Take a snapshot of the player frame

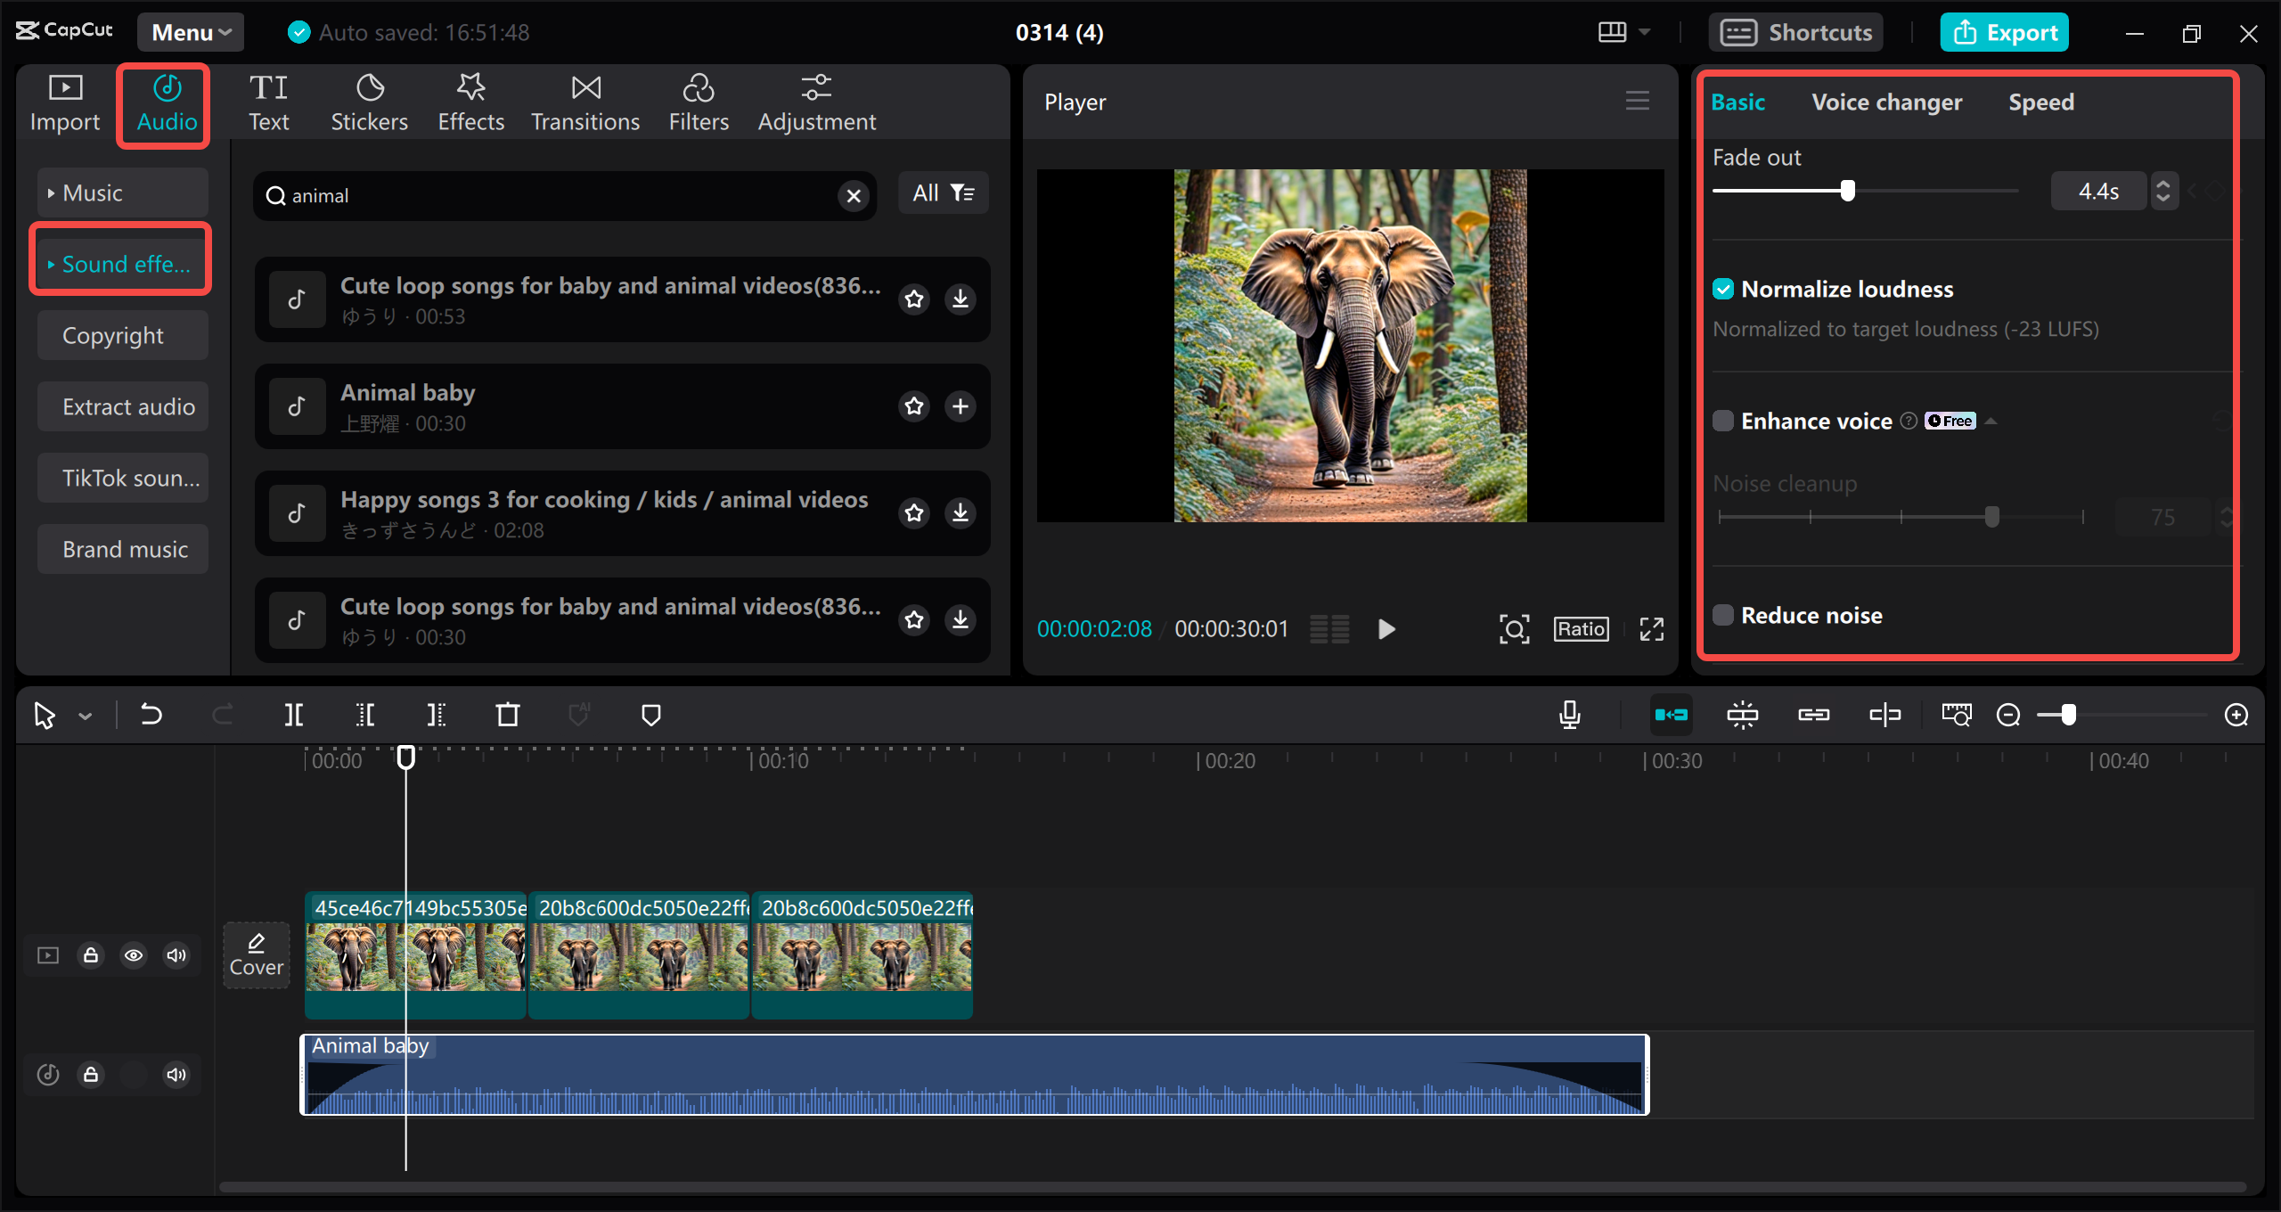pyautogui.click(x=1515, y=628)
